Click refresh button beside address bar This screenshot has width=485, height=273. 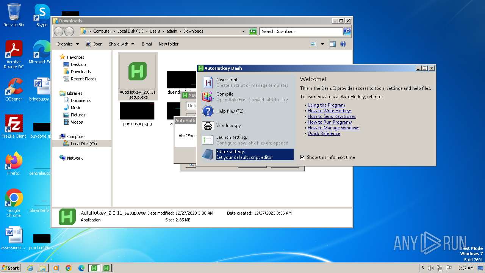tap(253, 31)
